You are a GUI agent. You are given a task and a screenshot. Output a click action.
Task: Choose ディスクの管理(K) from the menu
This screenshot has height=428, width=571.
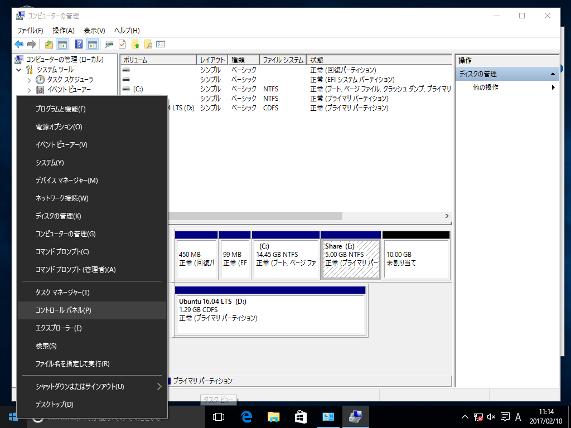(x=92, y=216)
